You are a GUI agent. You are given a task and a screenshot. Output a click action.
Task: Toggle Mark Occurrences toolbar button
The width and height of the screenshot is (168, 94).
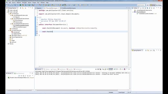pyautogui.click(x=65, y=5)
